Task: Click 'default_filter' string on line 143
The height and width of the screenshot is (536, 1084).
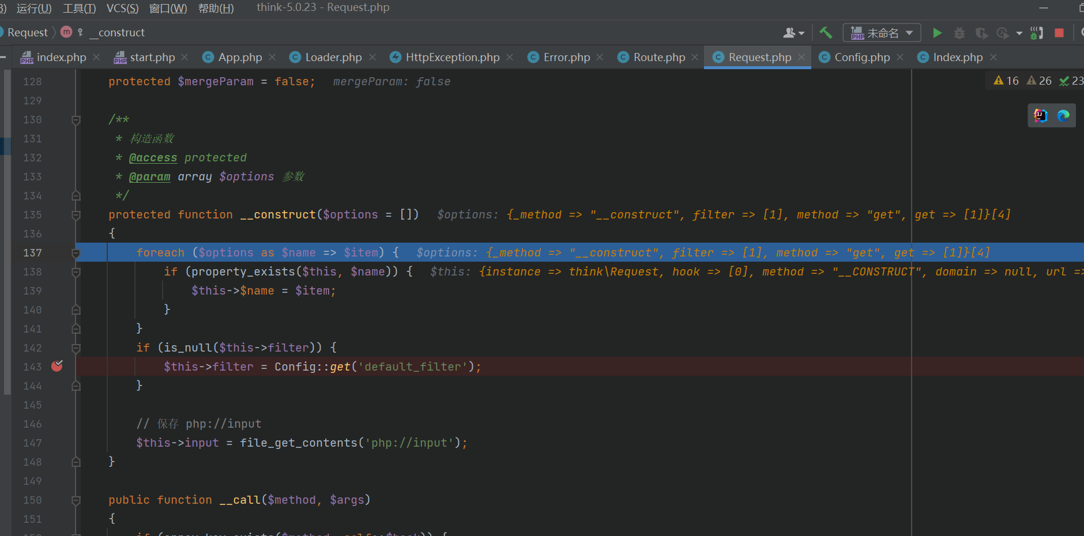Action: coord(412,367)
